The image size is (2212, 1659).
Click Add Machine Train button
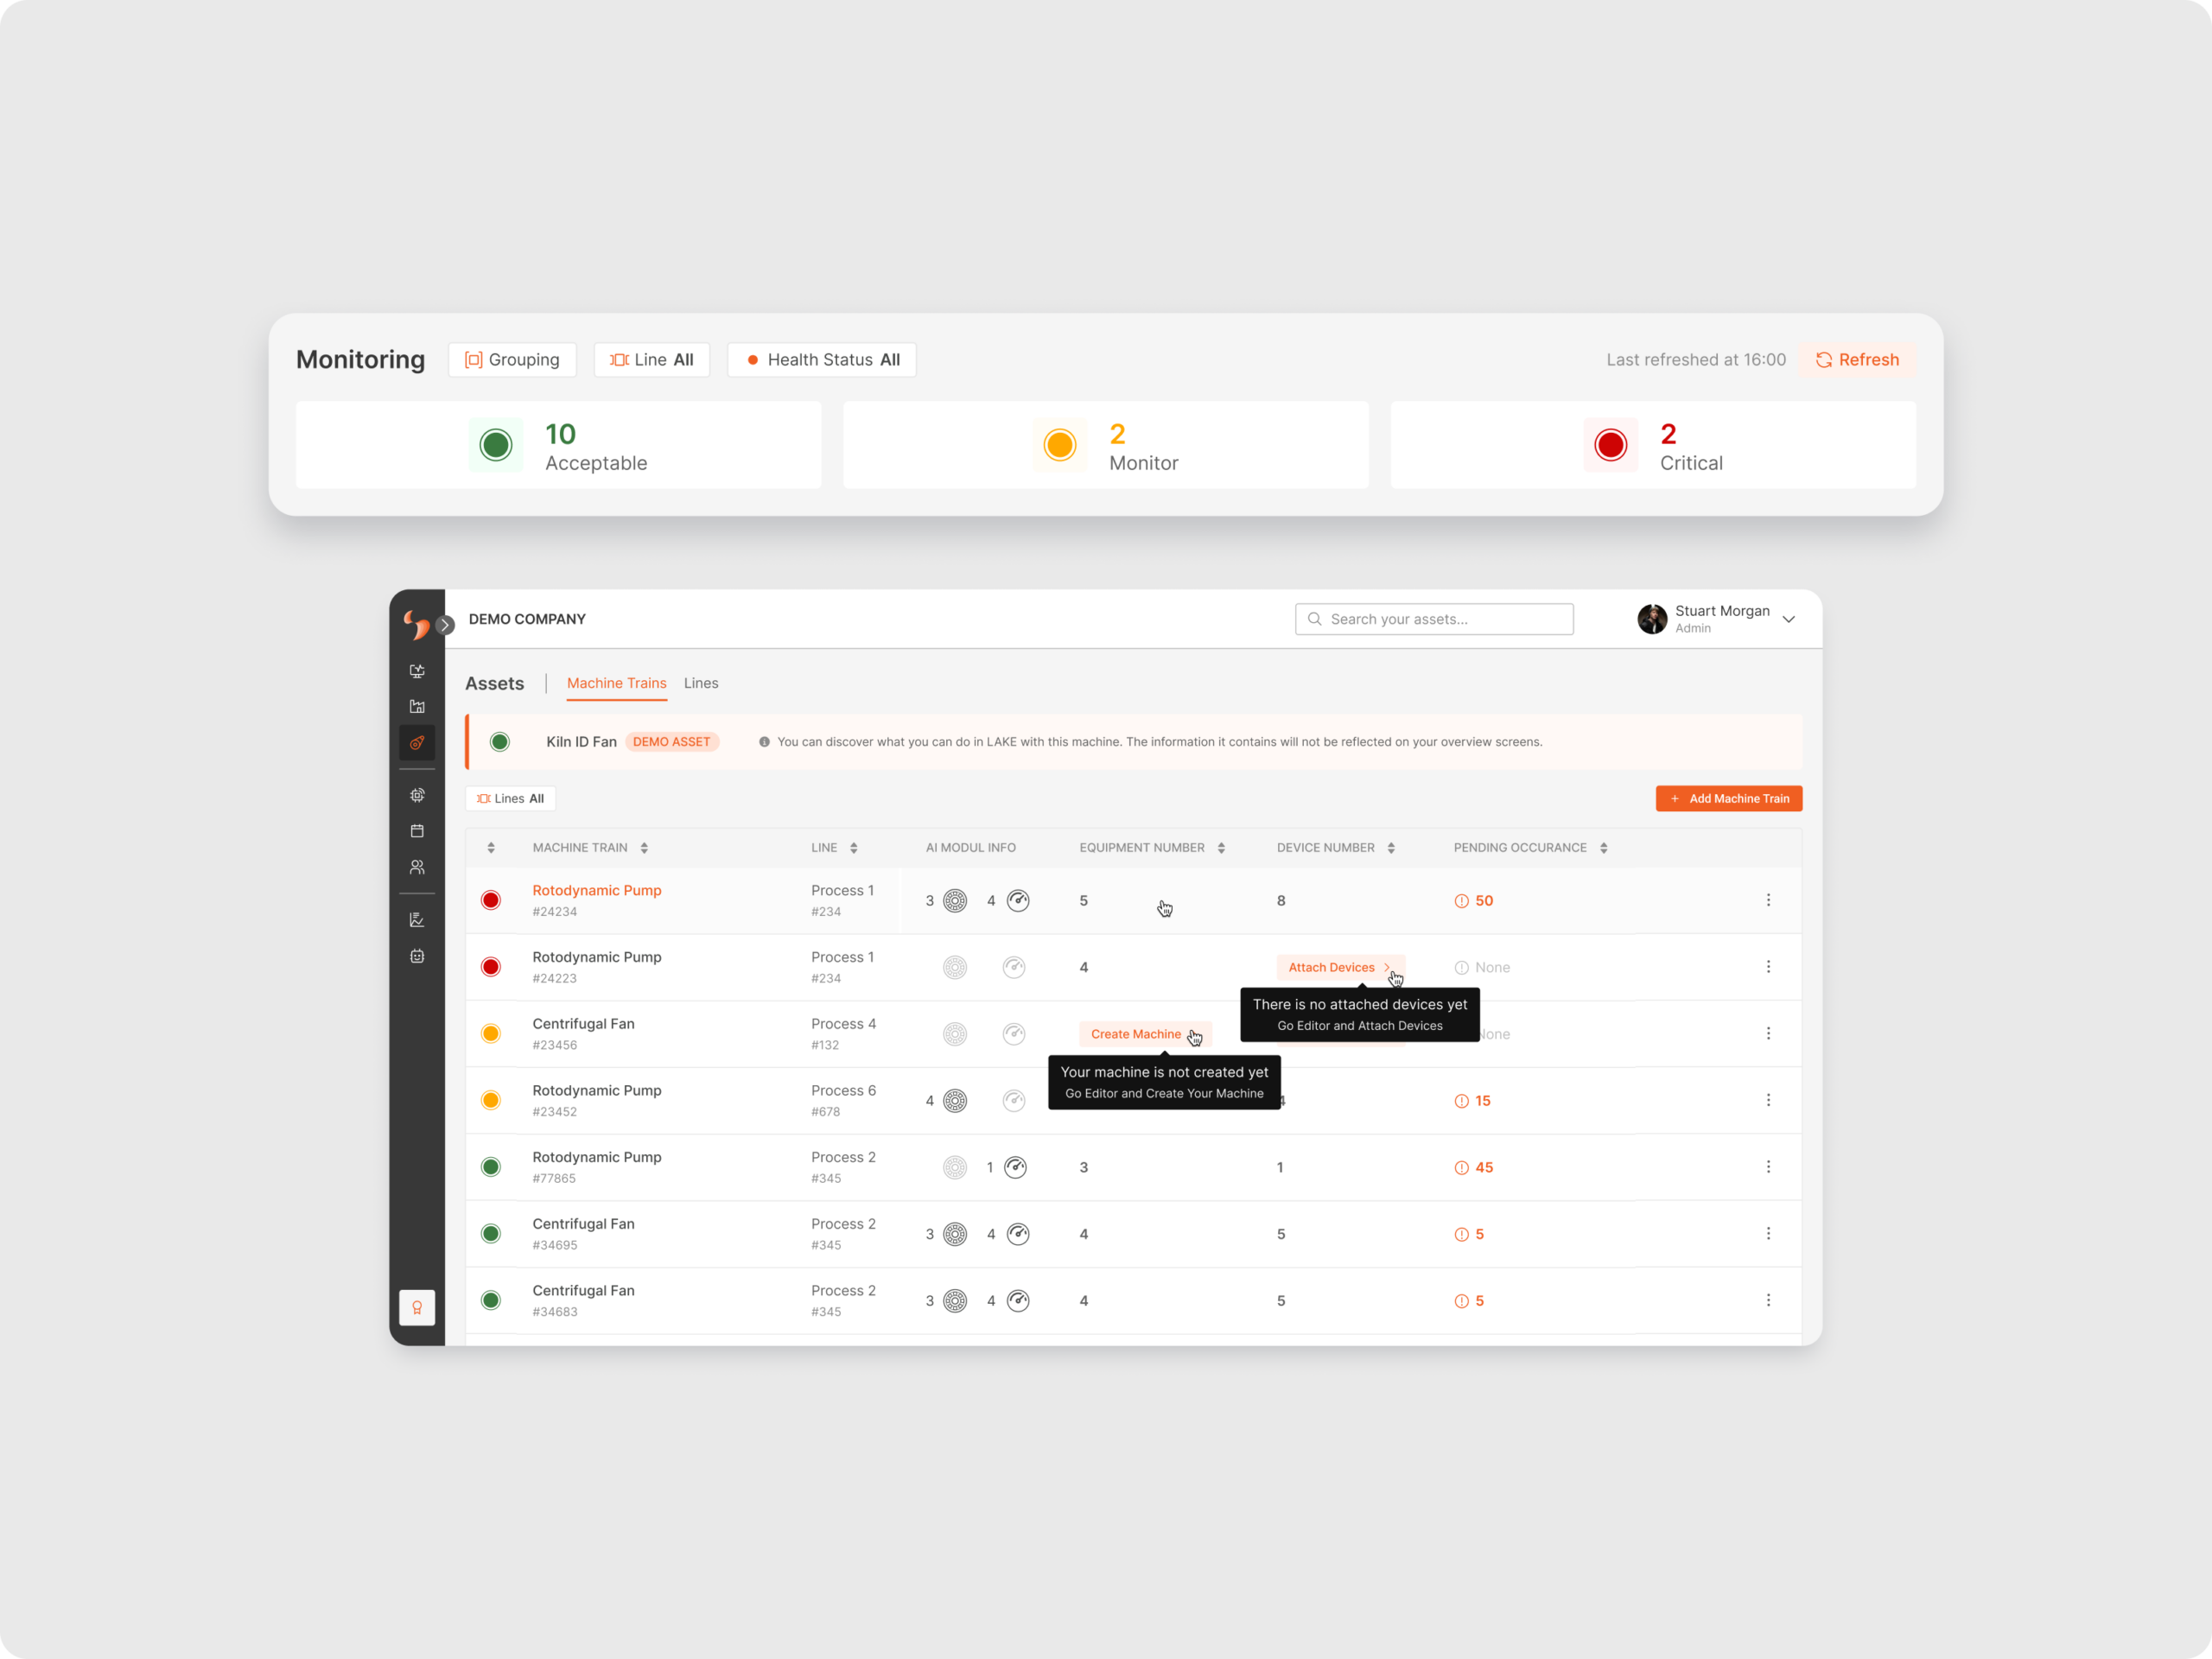tap(1725, 800)
